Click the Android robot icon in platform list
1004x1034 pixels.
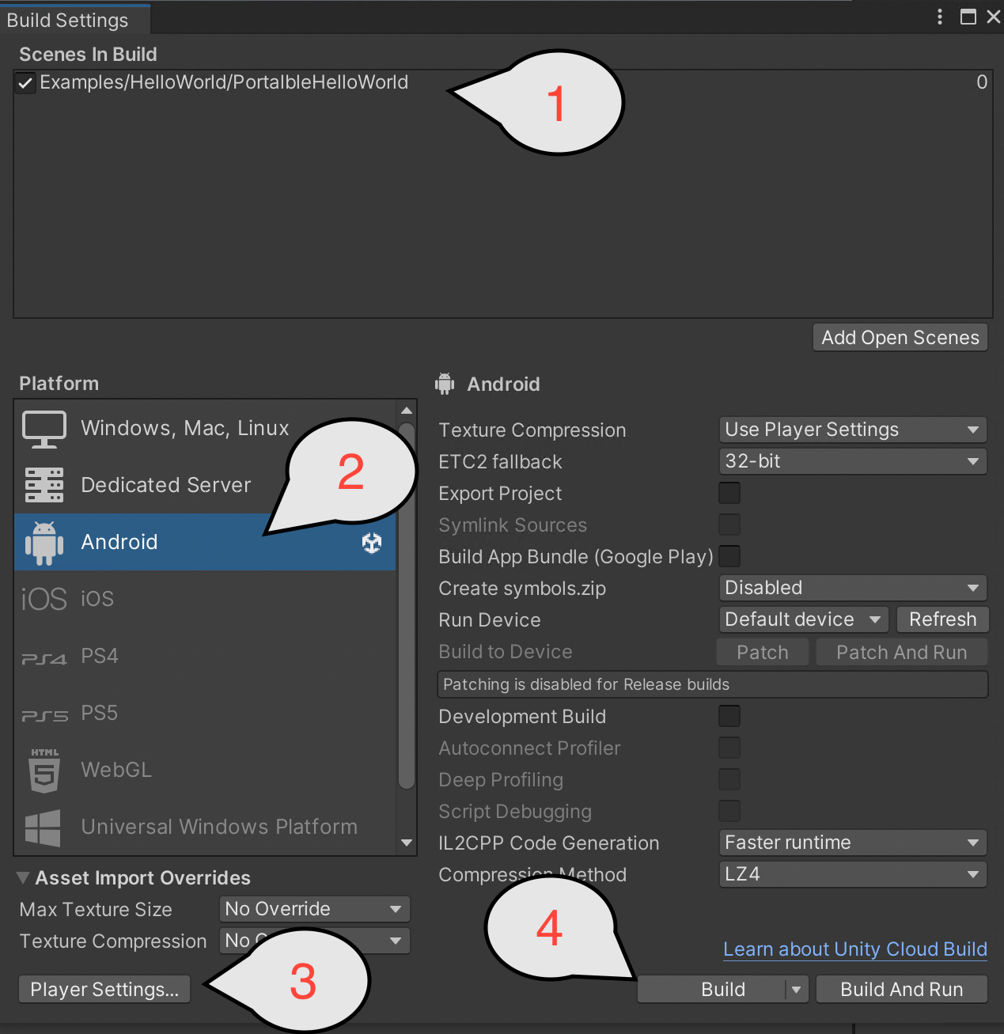(x=44, y=543)
